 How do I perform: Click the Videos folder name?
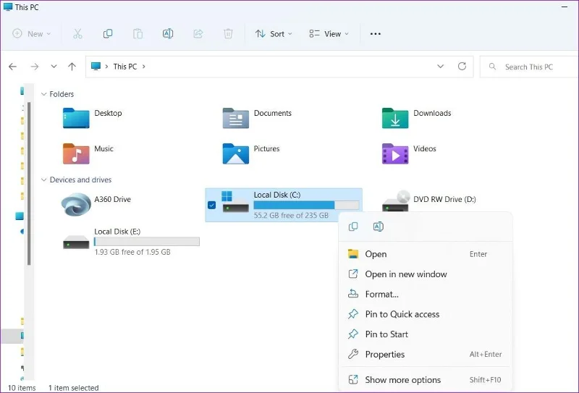[x=425, y=149]
